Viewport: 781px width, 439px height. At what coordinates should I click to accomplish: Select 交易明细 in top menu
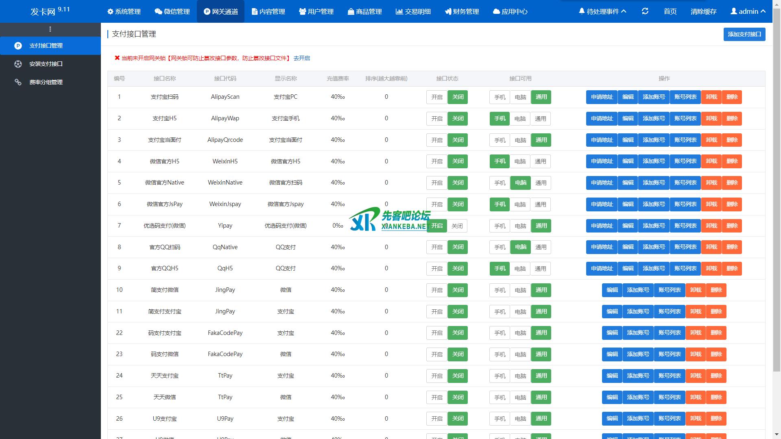click(413, 11)
